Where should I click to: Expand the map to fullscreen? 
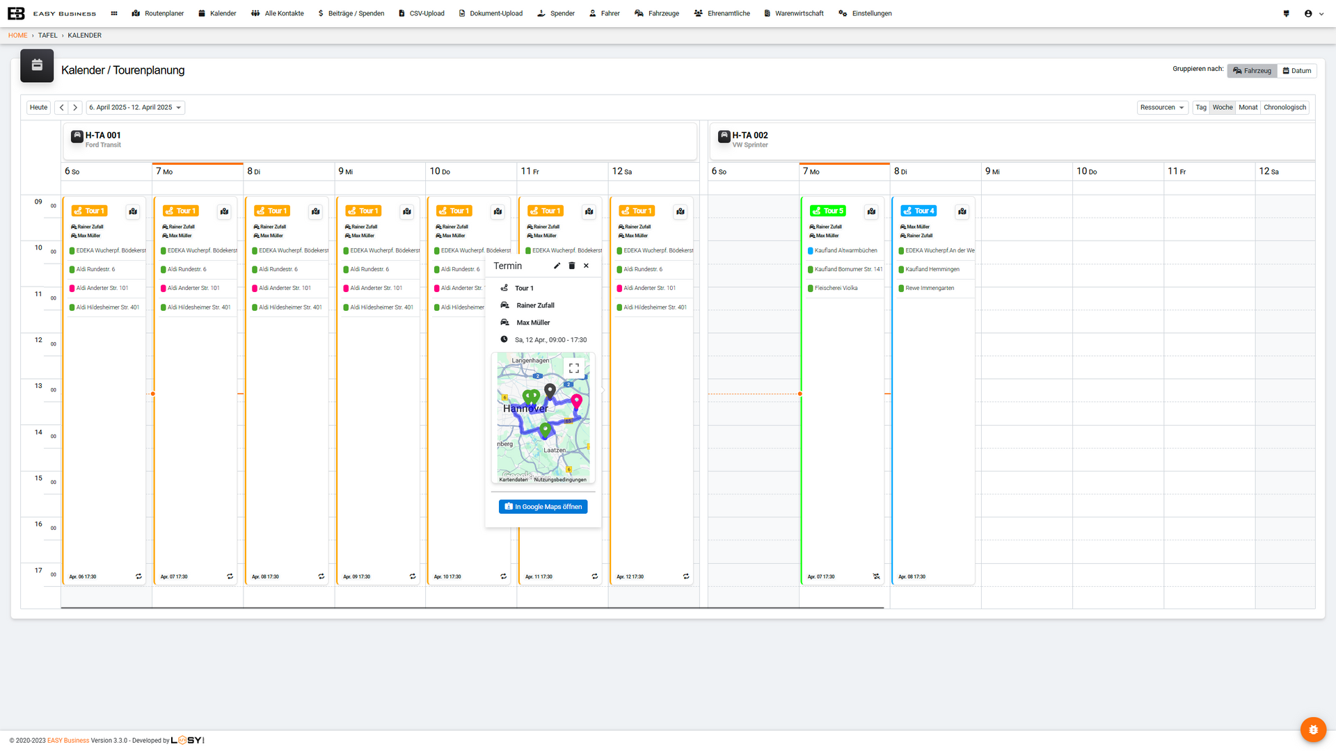[x=574, y=368]
